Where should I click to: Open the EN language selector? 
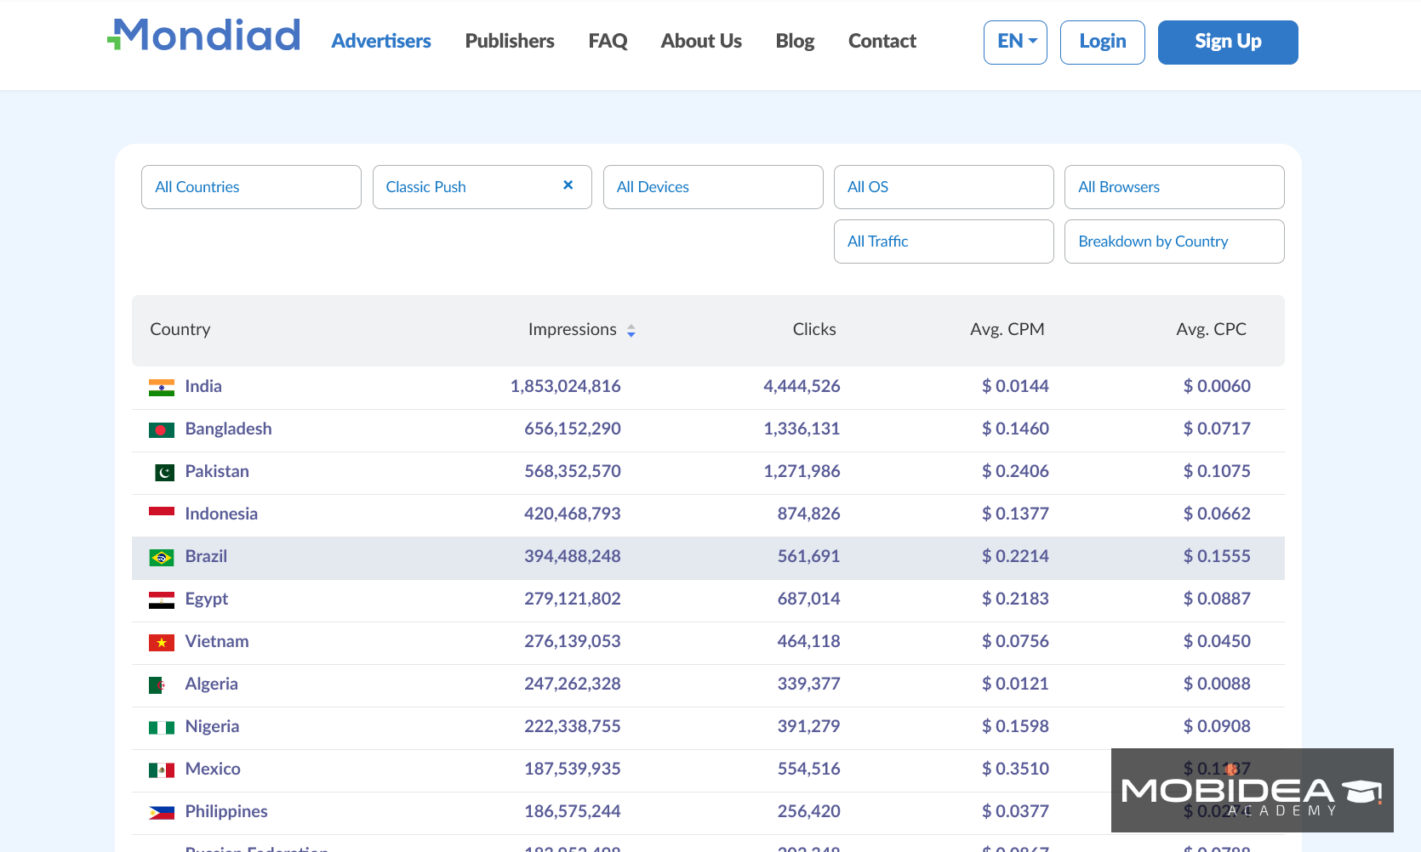[1015, 43]
